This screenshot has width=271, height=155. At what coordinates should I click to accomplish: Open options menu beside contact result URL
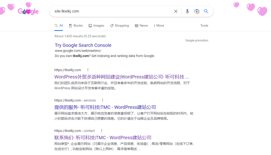tap(101, 130)
